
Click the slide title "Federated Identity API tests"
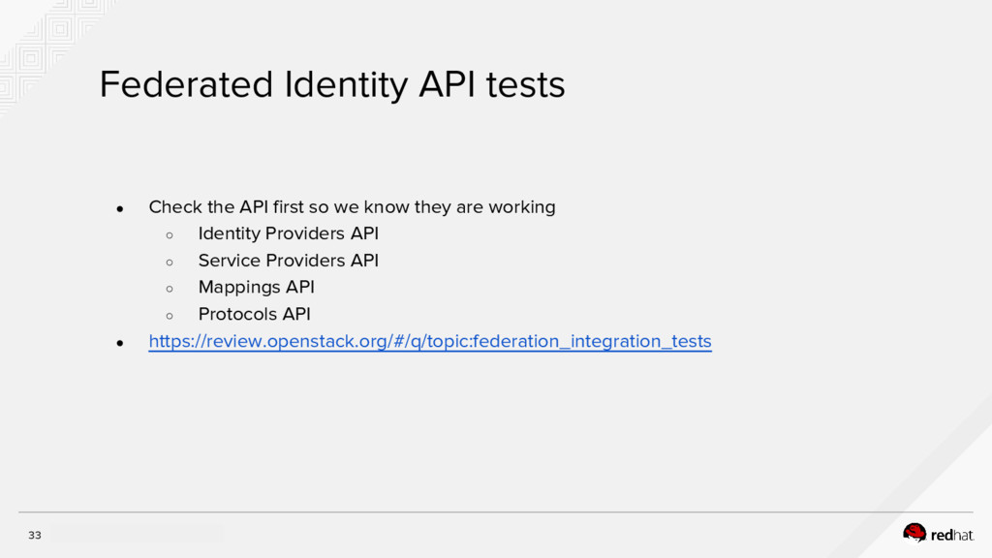tap(331, 85)
